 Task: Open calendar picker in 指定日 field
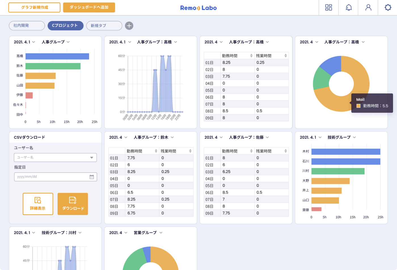tap(92, 177)
